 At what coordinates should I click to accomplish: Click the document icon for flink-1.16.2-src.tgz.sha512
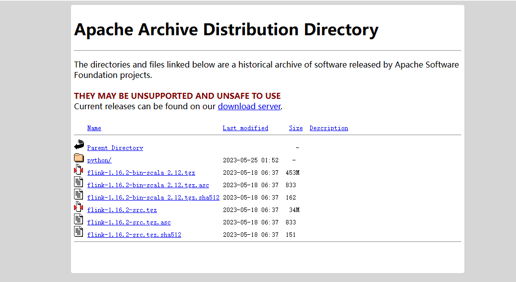click(x=78, y=232)
